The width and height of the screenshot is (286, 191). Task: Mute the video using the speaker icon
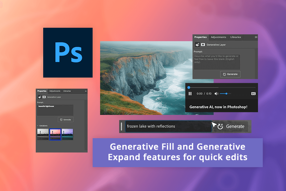coord(216,94)
